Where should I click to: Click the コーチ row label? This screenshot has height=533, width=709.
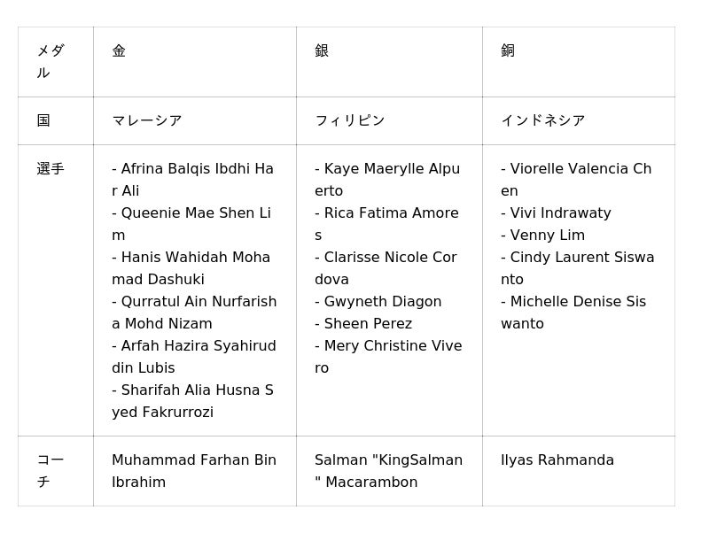[x=51, y=471]
